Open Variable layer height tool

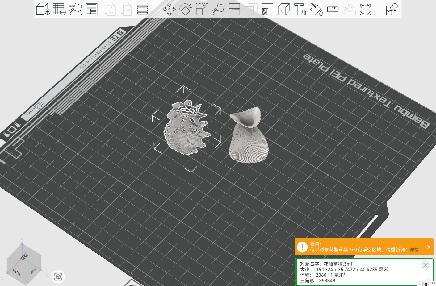tap(142, 9)
